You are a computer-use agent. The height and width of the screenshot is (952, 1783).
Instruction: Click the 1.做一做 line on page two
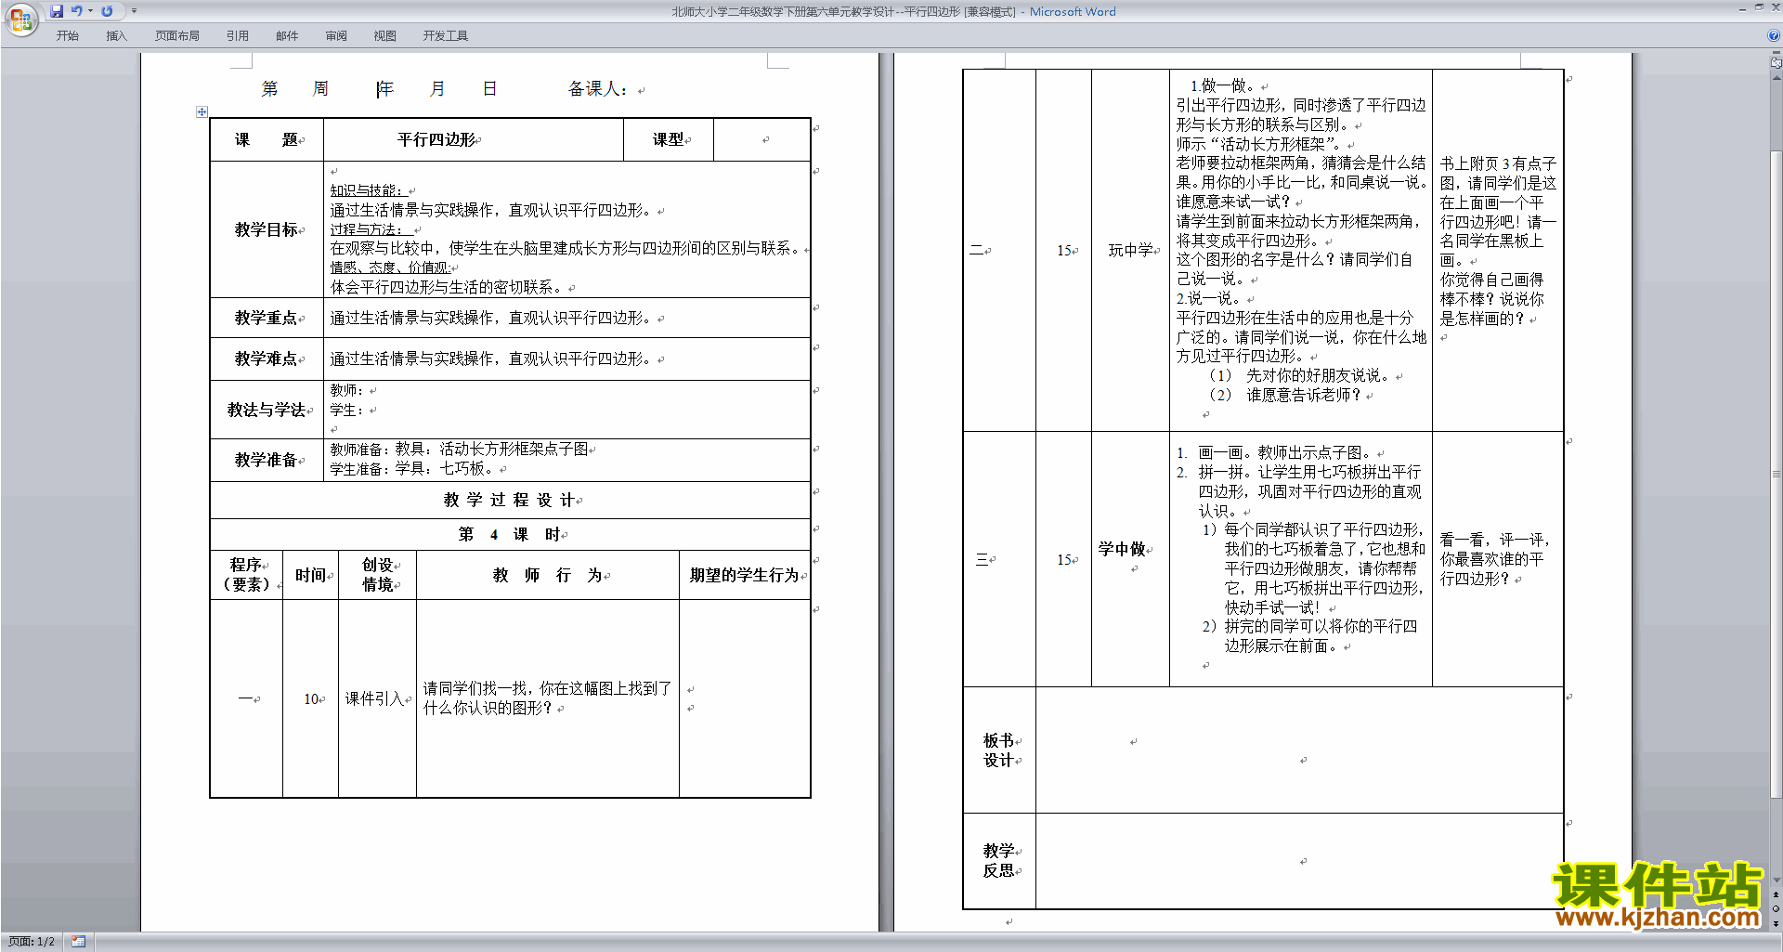pos(1224,85)
